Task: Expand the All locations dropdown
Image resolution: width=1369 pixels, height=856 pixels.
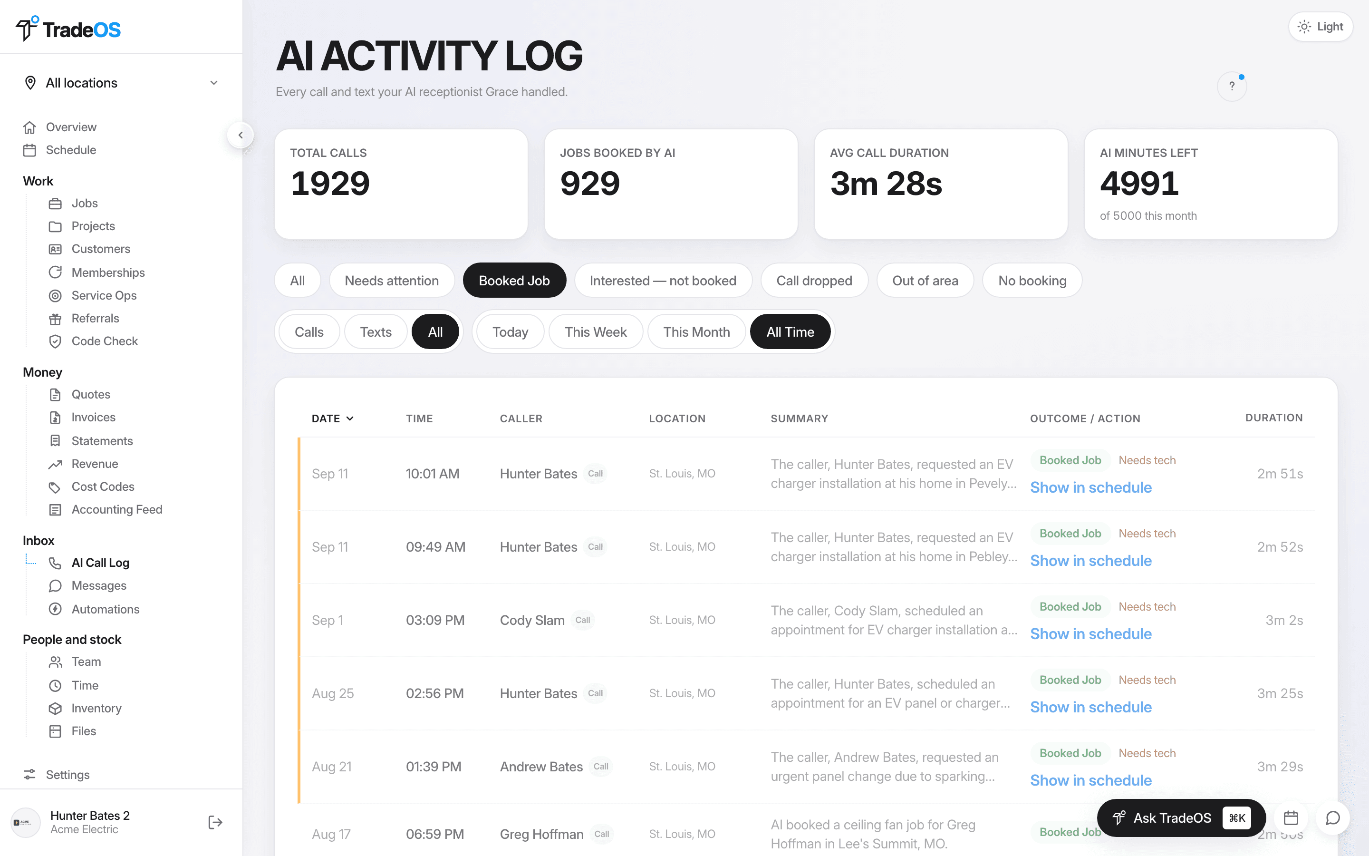Action: (121, 83)
